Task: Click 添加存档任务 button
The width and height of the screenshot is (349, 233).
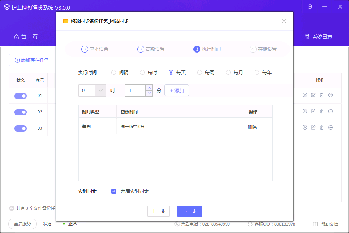Action: (32, 60)
